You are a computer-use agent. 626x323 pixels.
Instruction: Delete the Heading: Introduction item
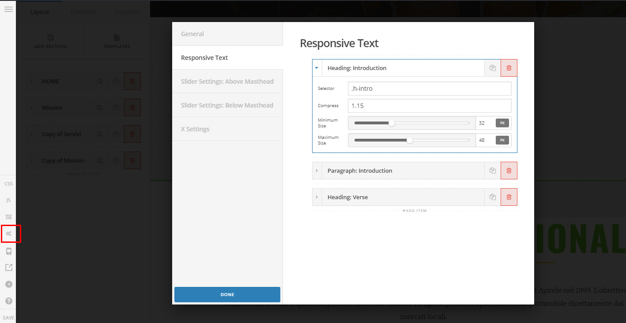(x=509, y=68)
